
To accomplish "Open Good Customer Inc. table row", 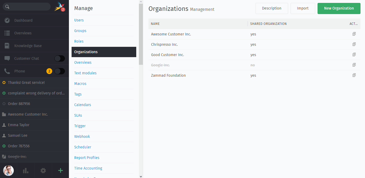I will point(254,55).
